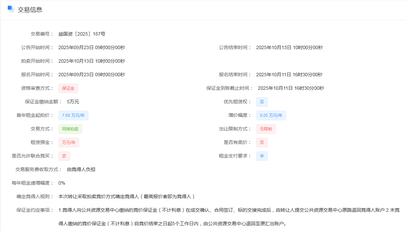The image size is (406, 231).
Task: Click the 否 tag for 是否有底价
Action: (x=262, y=143)
